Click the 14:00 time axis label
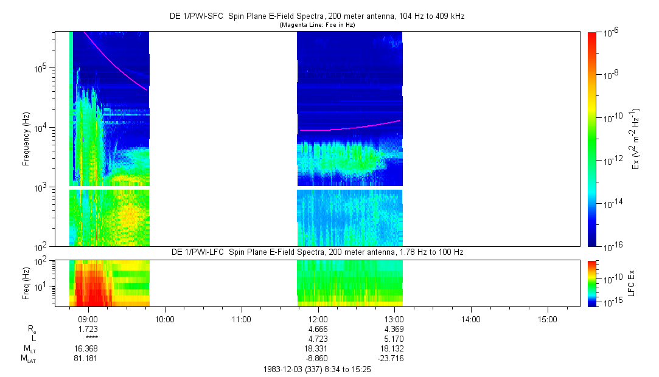Screen dimensions: 659x377 coord(471,319)
